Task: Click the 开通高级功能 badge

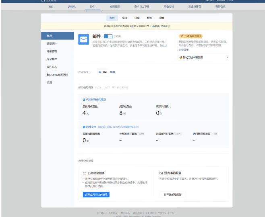Action: pos(191,36)
